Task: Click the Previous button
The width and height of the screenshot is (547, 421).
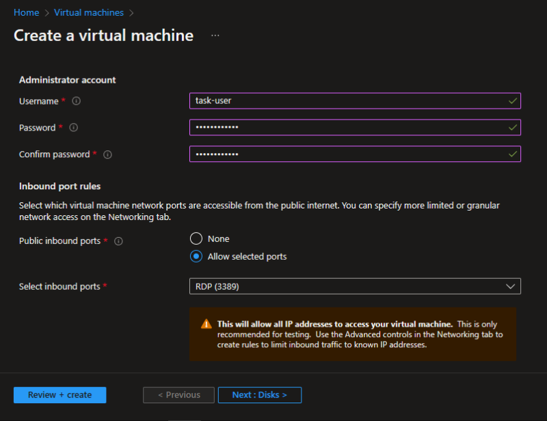Action: coord(178,395)
